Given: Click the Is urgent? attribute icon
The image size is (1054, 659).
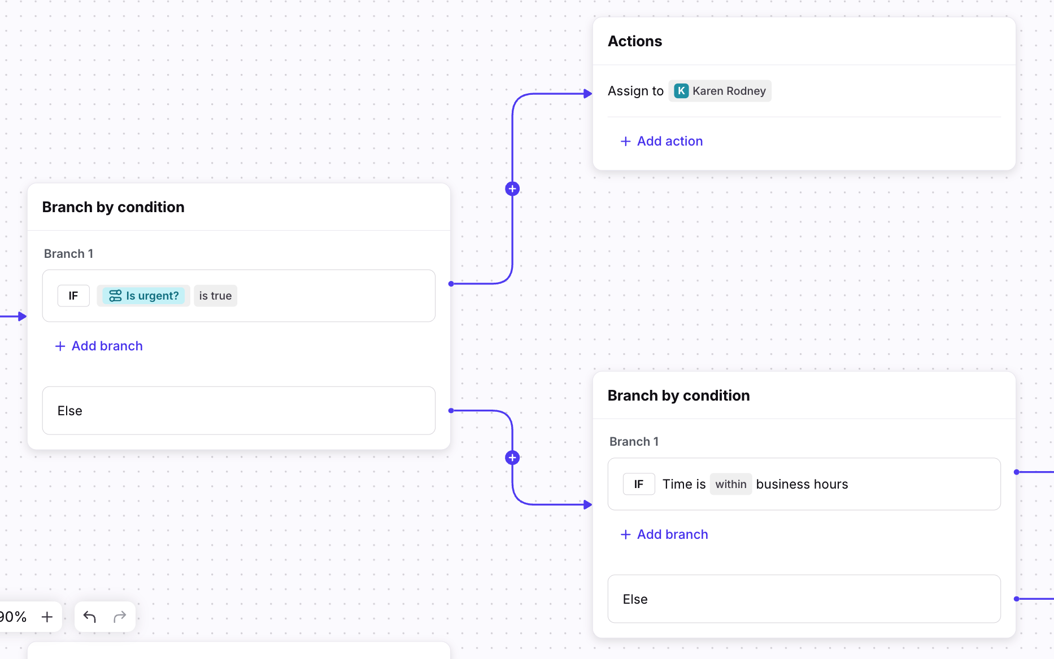Looking at the screenshot, I should [115, 296].
